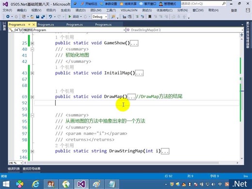Click the Visual Studio taskbar icon
Screen dimensions: 252x189
81,184
